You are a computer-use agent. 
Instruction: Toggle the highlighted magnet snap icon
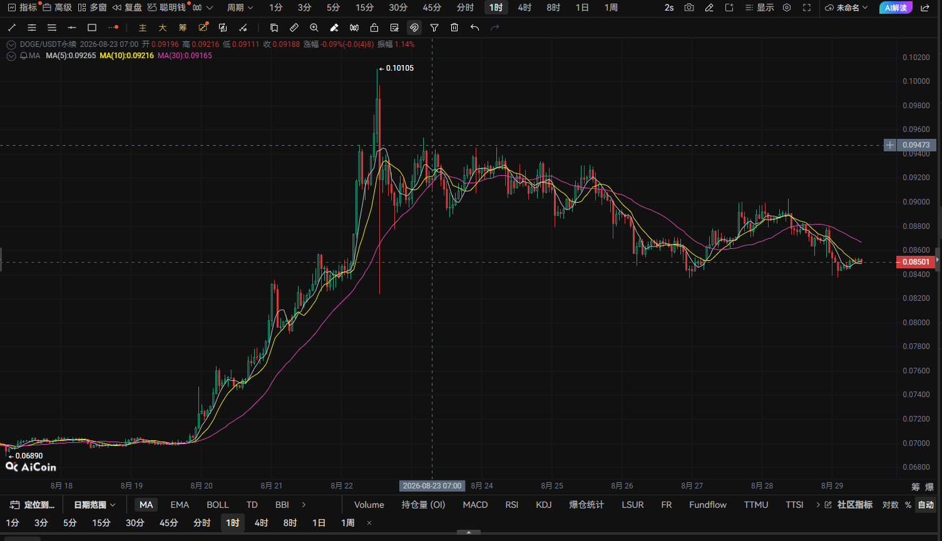[x=414, y=28]
